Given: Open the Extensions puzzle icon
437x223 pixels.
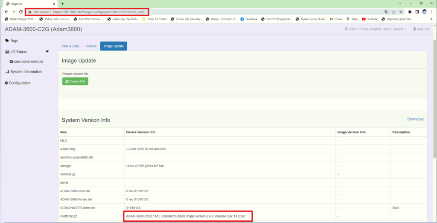Looking at the screenshot, I should pyautogui.click(x=410, y=12).
